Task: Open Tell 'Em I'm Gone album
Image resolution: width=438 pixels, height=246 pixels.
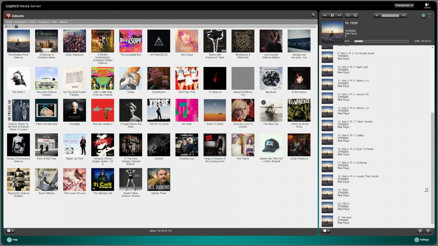Action: [159, 110]
